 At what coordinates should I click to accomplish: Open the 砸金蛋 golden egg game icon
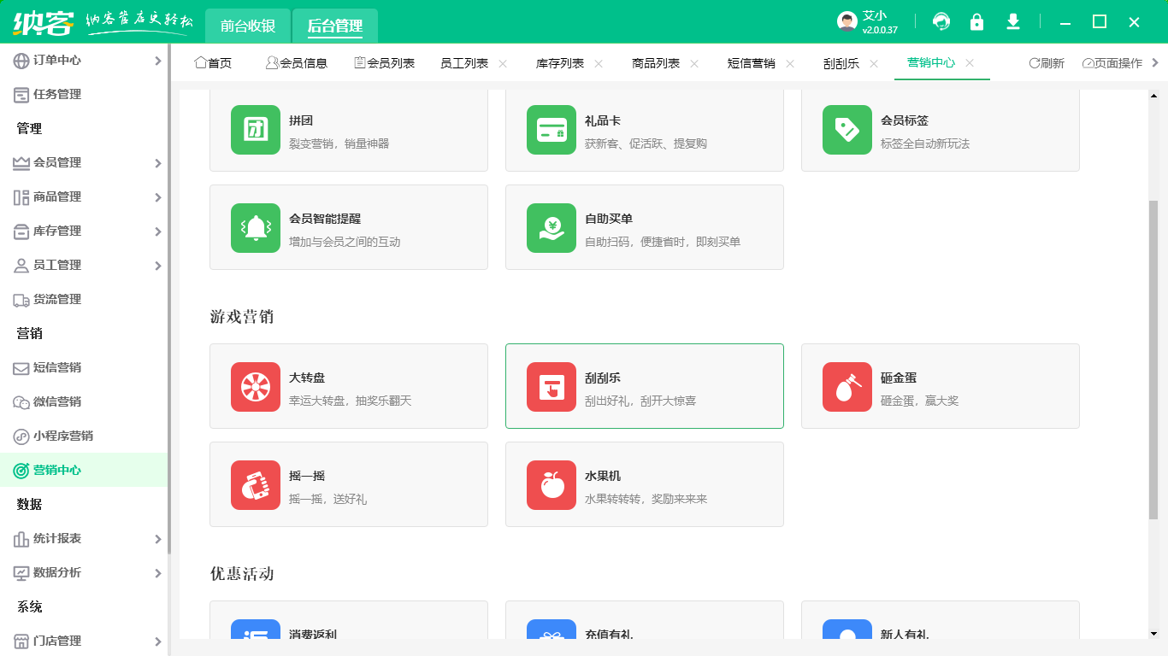[x=847, y=385]
